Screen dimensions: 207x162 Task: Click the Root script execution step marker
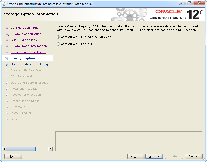coord(7,95)
